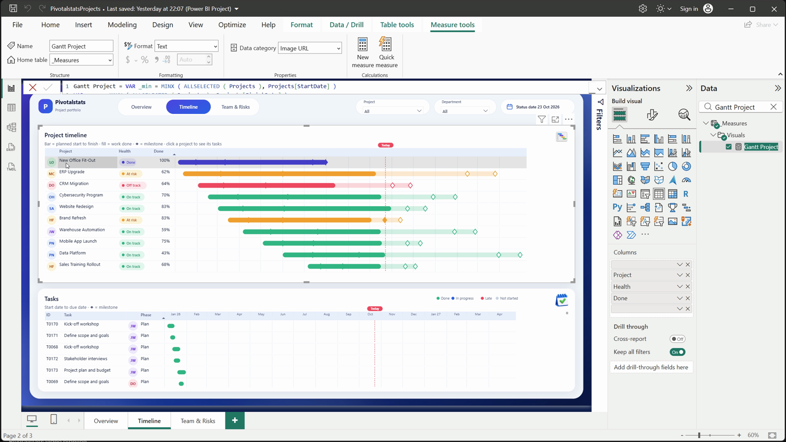The height and width of the screenshot is (442, 786).
Task: Open the Data category dropdown
Action: (309, 48)
